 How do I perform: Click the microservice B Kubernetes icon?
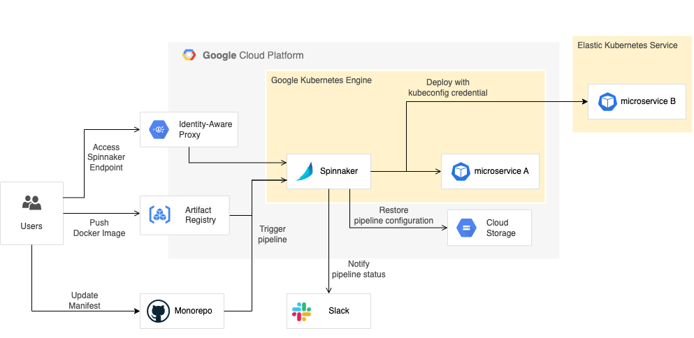pos(607,102)
